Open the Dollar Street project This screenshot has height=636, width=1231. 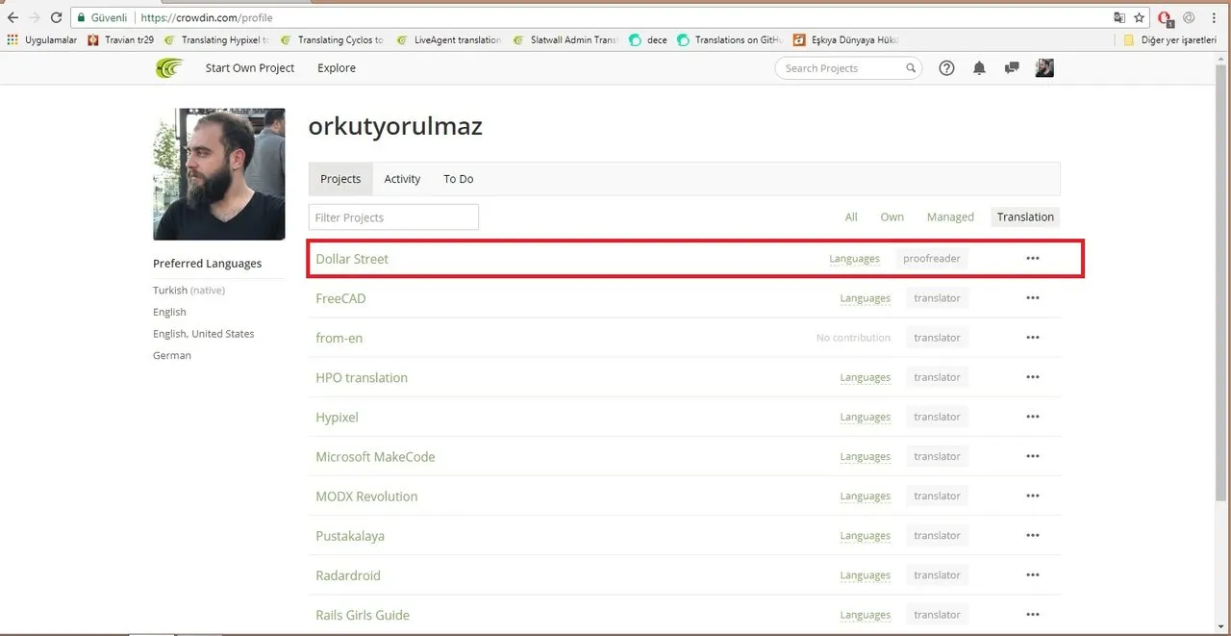(352, 259)
